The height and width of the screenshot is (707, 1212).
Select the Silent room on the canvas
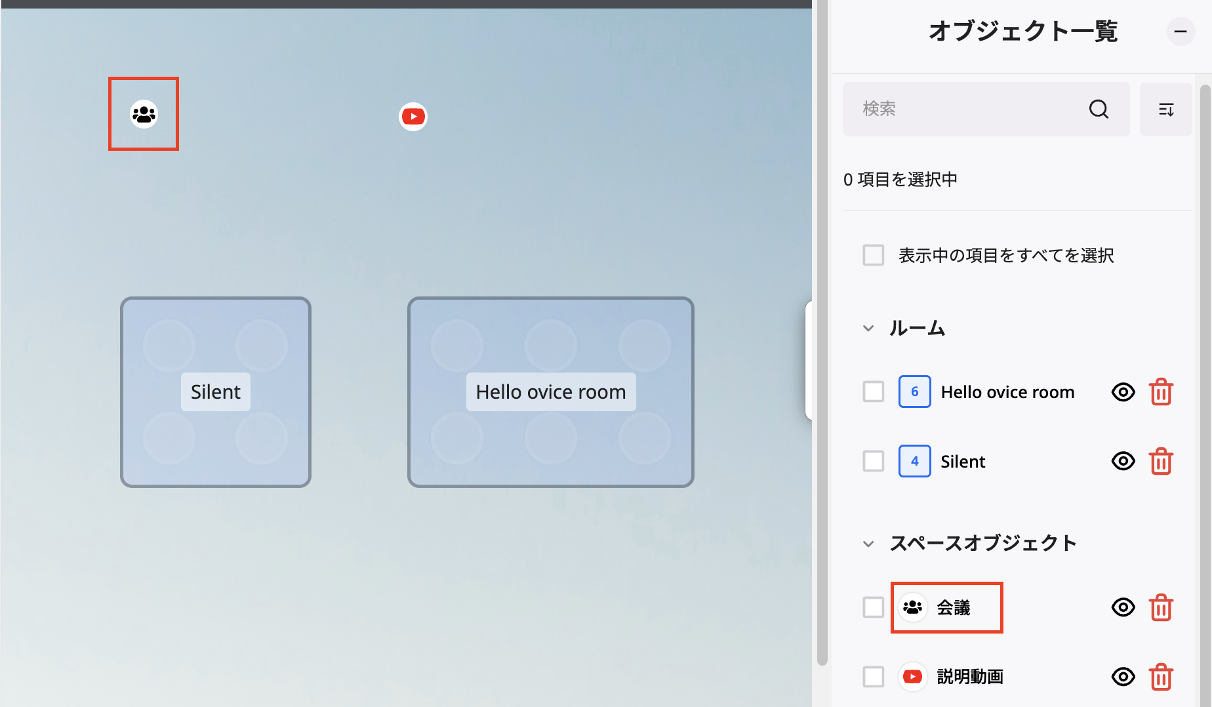pyautogui.click(x=215, y=392)
